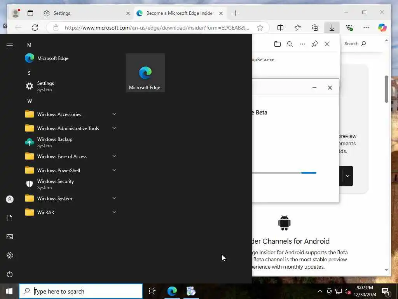Pin the Downloads panel
This screenshot has width=398, height=299.
[x=315, y=44]
